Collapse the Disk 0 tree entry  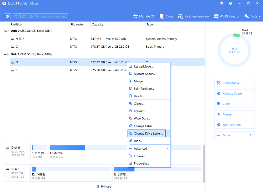[x=6, y=30]
